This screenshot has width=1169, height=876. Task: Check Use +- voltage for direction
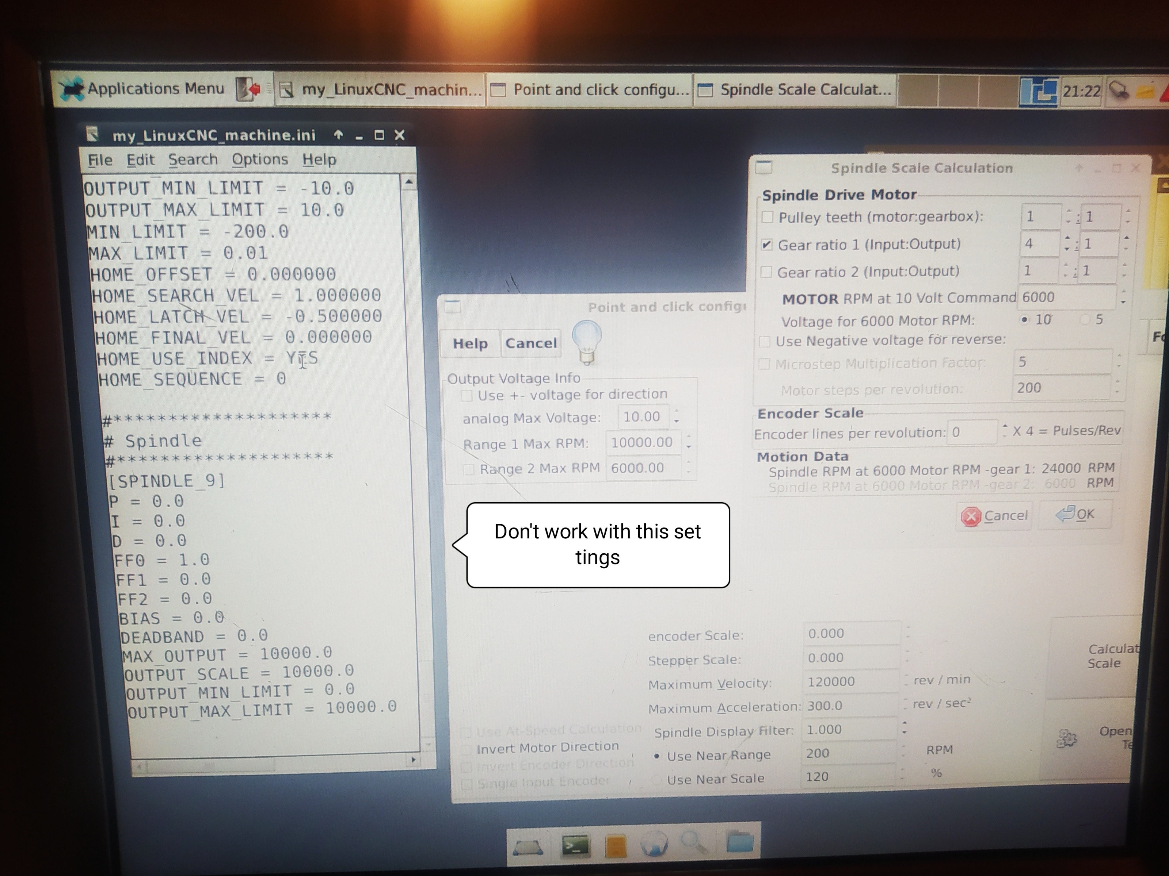466,396
